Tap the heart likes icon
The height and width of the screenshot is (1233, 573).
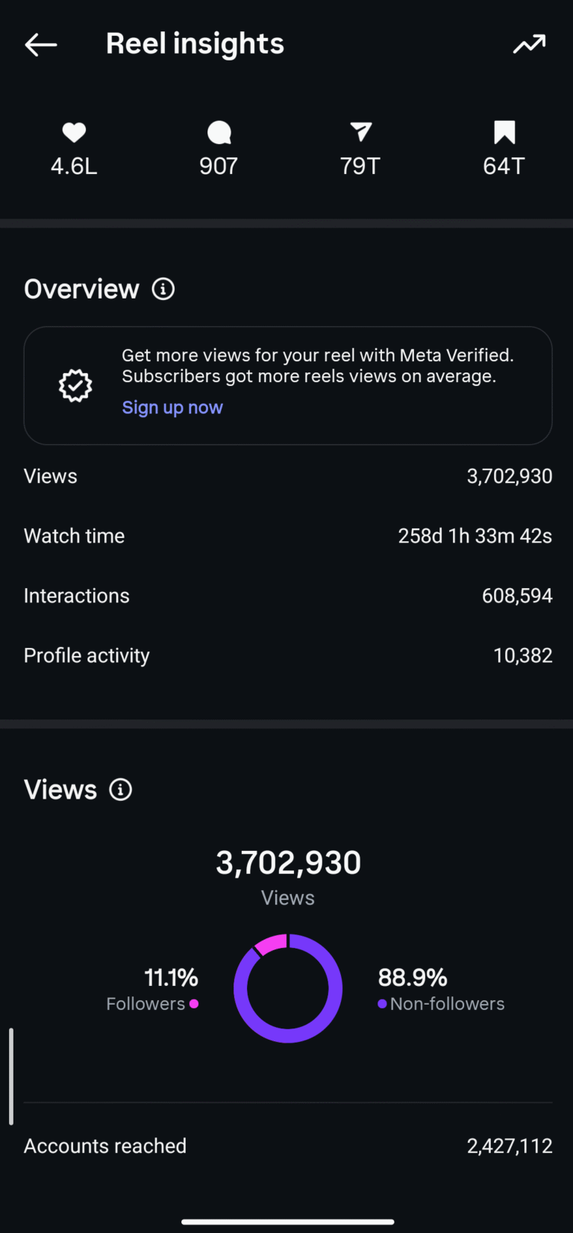click(74, 133)
